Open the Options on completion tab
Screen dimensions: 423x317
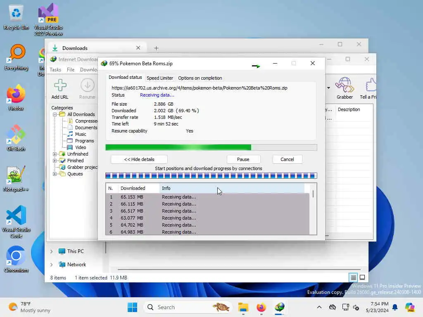(x=200, y=78)
